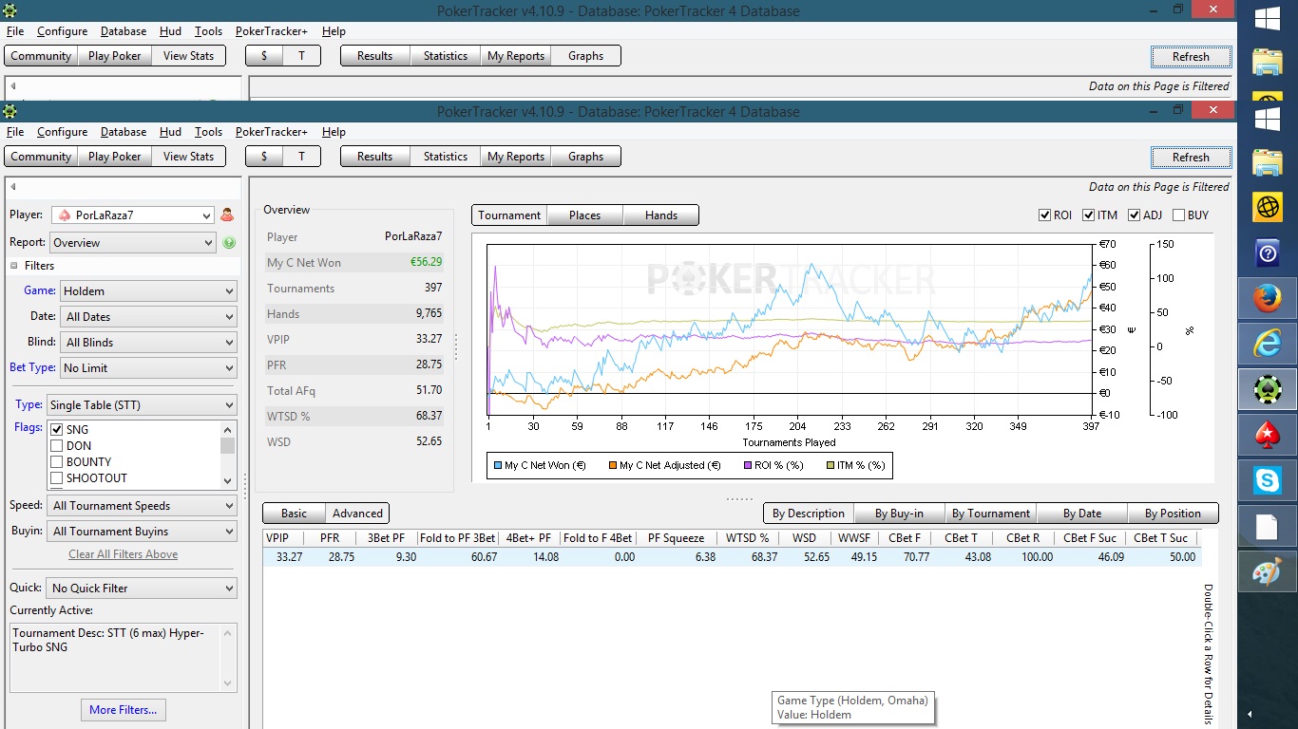Open PokerStars from the taskbar
Image resolution: width=1298 pixels, height=729 pixels.
[1268, 435]
